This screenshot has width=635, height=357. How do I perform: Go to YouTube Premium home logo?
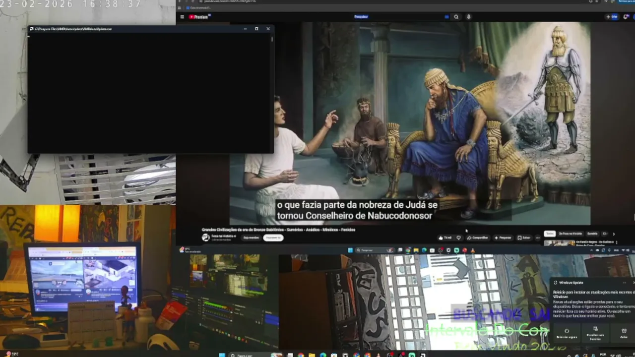(199, 17)
